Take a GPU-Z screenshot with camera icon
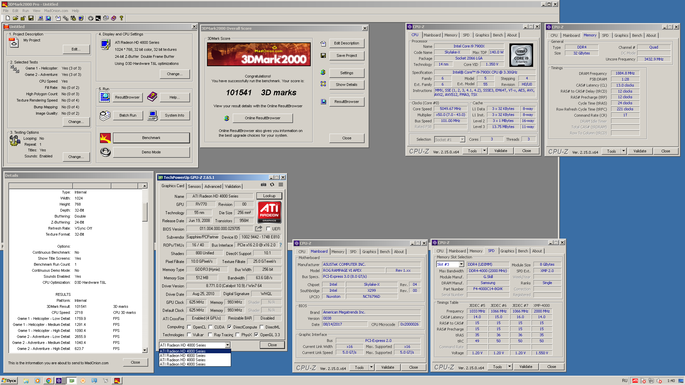This screenshot has width=685, height=385. [x=264, y=184]
